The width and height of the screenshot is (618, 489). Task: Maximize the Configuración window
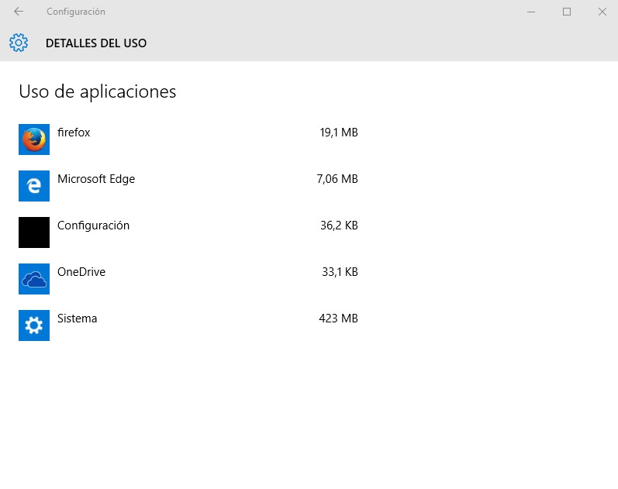click(567, 12)
